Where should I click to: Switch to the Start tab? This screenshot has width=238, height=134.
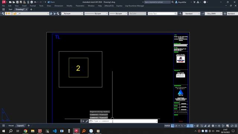tap(10, 9)
